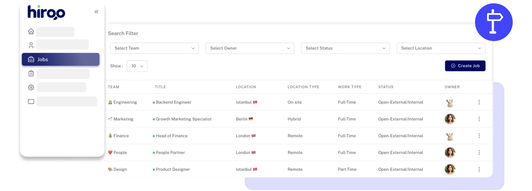Click the On-site location type cell
This screenshot has height=191, width=532.
point(295,102)
